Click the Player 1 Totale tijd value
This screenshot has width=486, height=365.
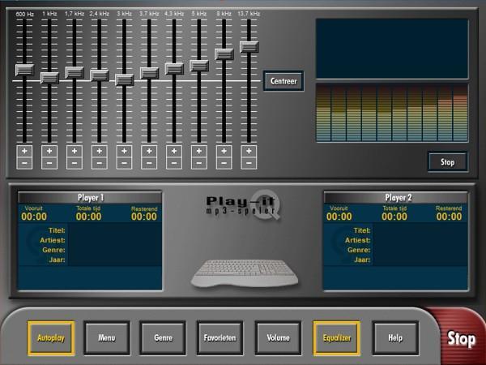(88, 217)
